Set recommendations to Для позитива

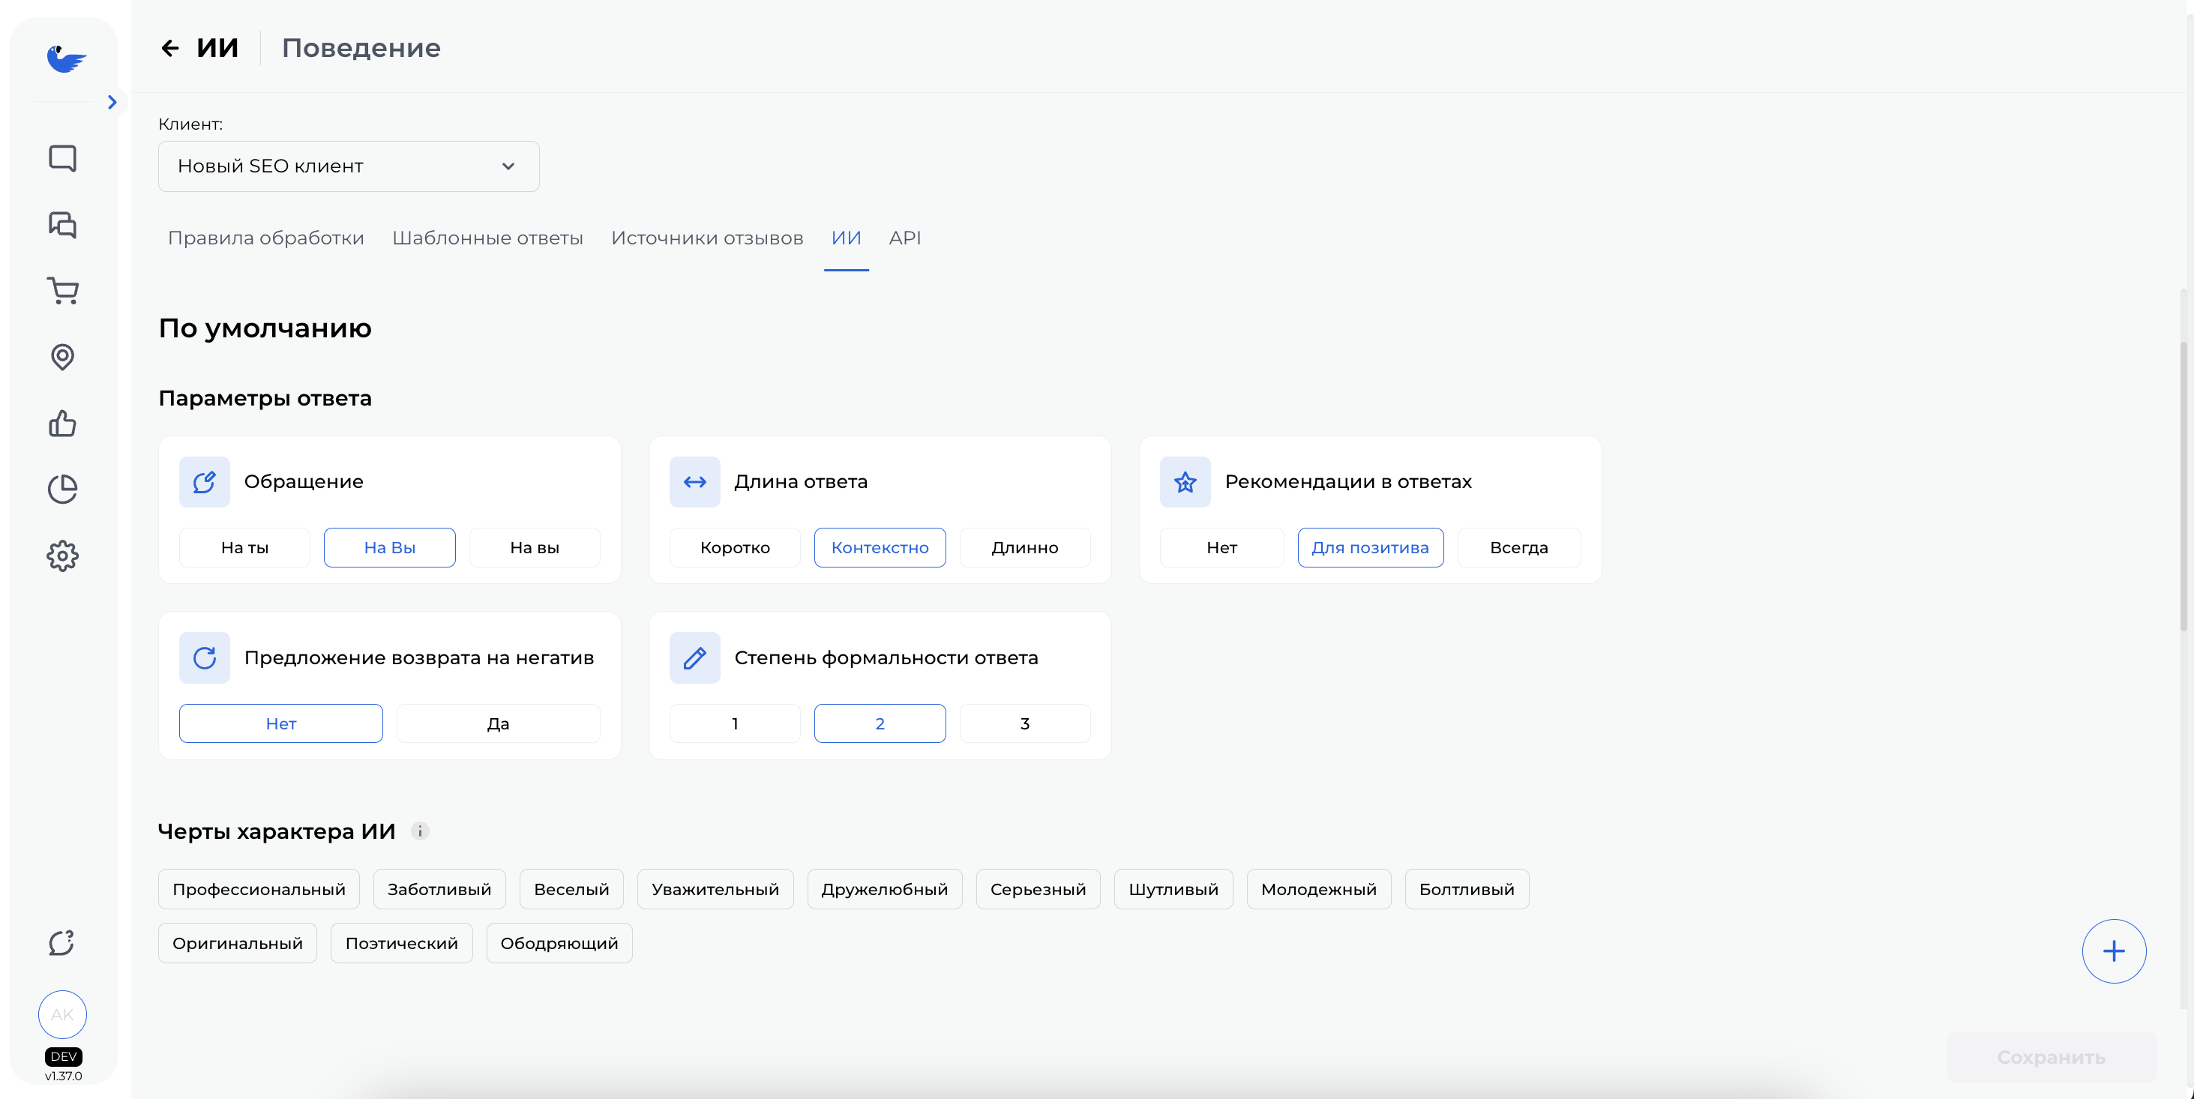(x=1371, y=548)
